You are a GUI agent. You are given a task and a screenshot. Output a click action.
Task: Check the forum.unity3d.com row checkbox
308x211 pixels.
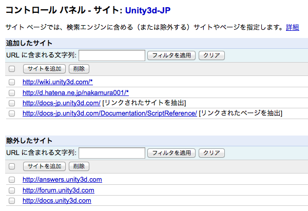coord(12,190)
